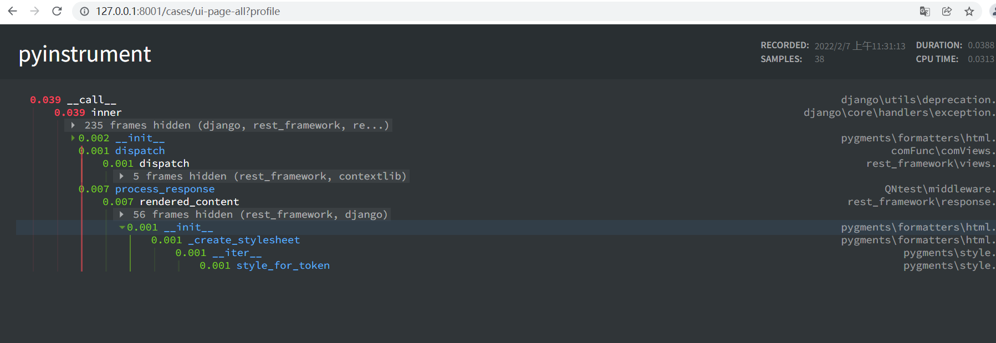The width and height of the screenshot is (996, 343).
Task: Click comFunc\comViews path
Action: tap(943, 151)
